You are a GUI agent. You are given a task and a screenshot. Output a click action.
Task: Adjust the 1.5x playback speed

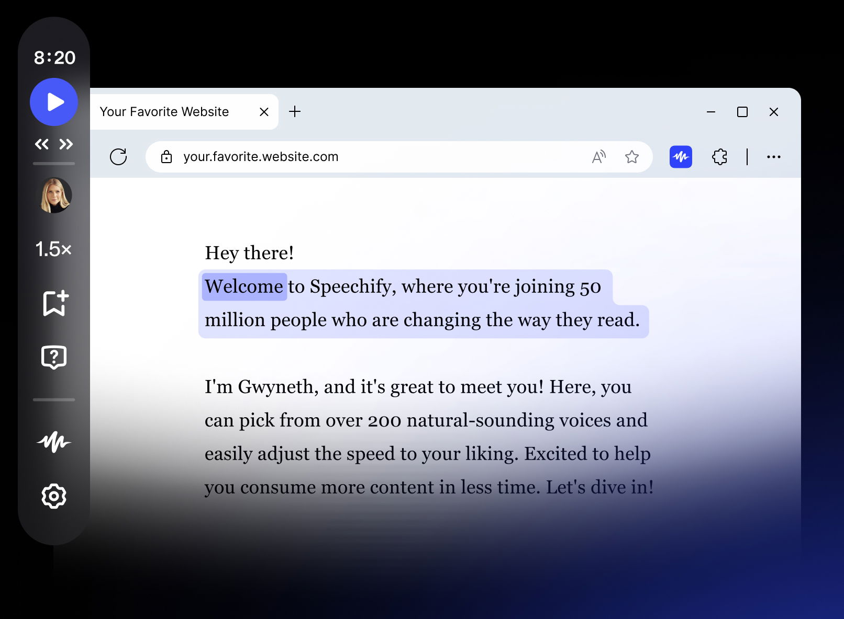pos(52,249)
